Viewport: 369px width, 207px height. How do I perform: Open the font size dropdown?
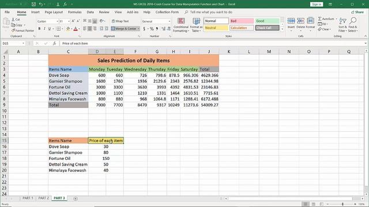coord(69,21)
